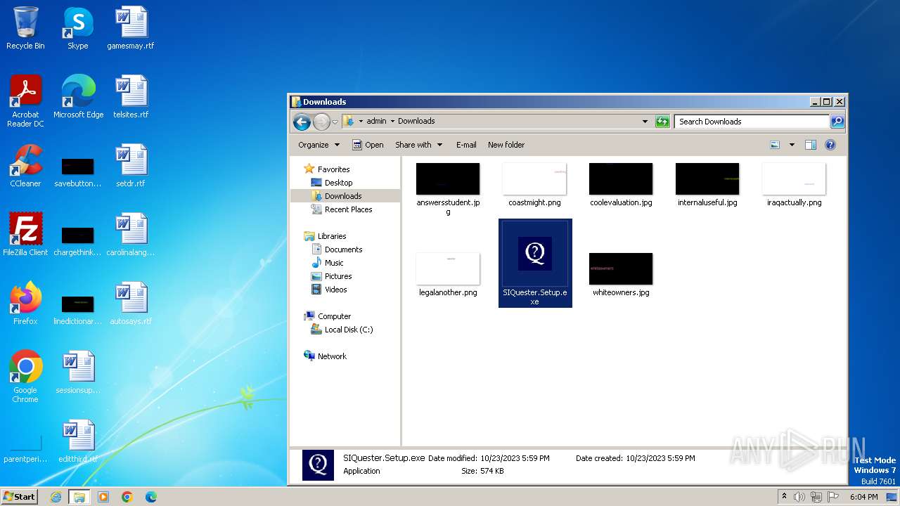The width and height of the screenshot is (900, 506).
Task: Select setdr.rtf on the desktop
Action: coord(131,166)
